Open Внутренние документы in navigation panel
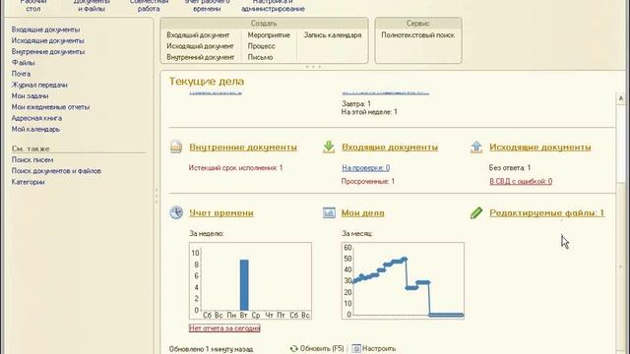Screen dimensions: 630x354 pos(48,52)
